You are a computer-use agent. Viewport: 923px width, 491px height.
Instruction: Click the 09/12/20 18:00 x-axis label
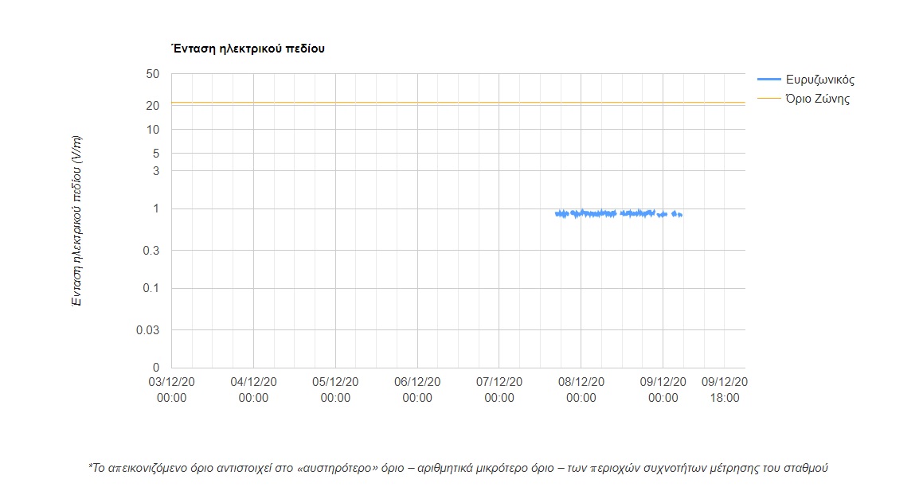[x=724, y=389]
